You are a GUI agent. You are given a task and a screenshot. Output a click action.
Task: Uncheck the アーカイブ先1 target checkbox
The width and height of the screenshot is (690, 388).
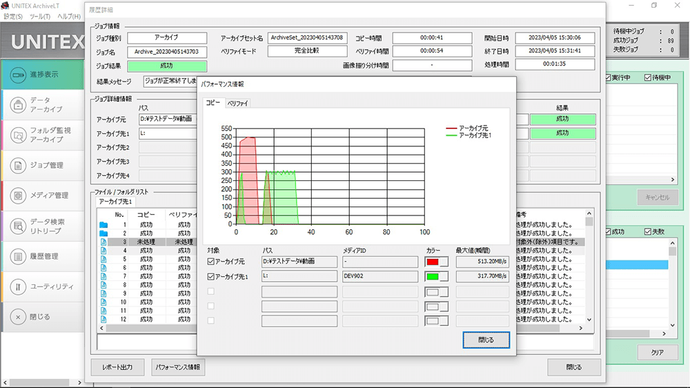(210, 277)
